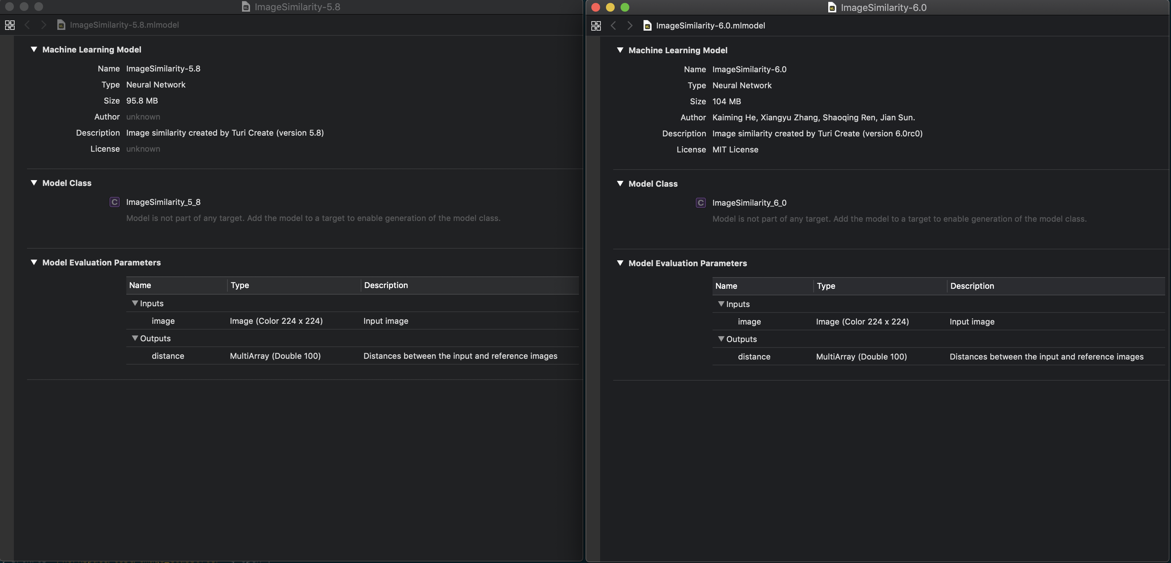Open the jump bar for ImageSimilarity-6.0.mlmodel
The image size is (1171, 563).
pyautogui.click(x=710, y=26)
